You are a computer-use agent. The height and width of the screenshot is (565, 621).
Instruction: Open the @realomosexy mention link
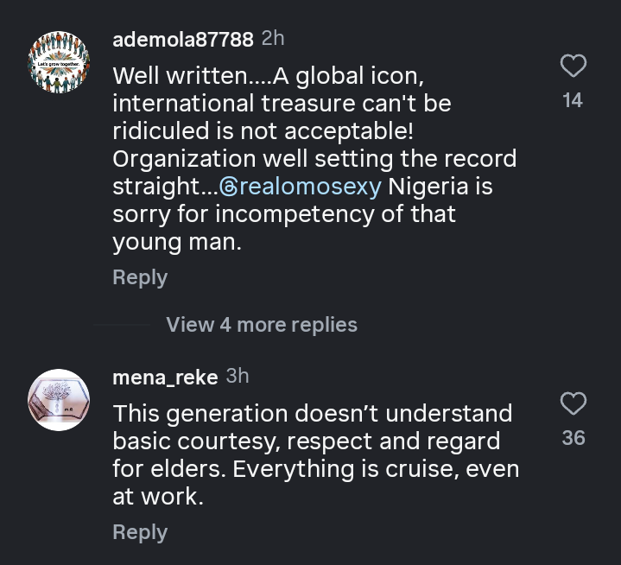pyautogui.click(x=301, y=187)
